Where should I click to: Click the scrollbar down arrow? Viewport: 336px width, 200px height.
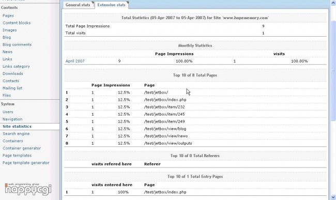click(333, 197)
